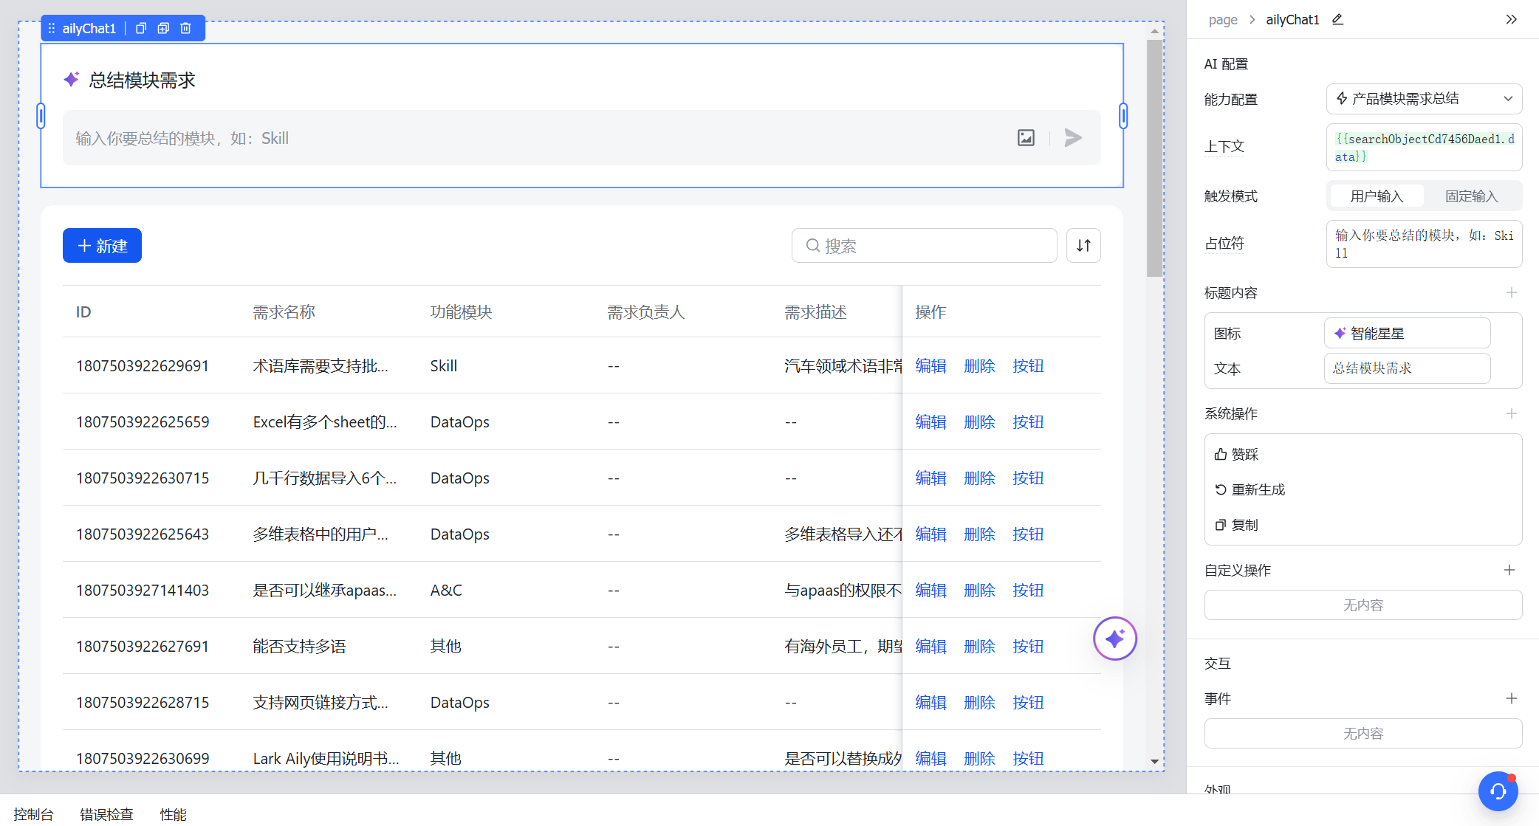Click 按钮 for row 1807503922630715
1539x826 pixels.
(x=1028, y=478)
